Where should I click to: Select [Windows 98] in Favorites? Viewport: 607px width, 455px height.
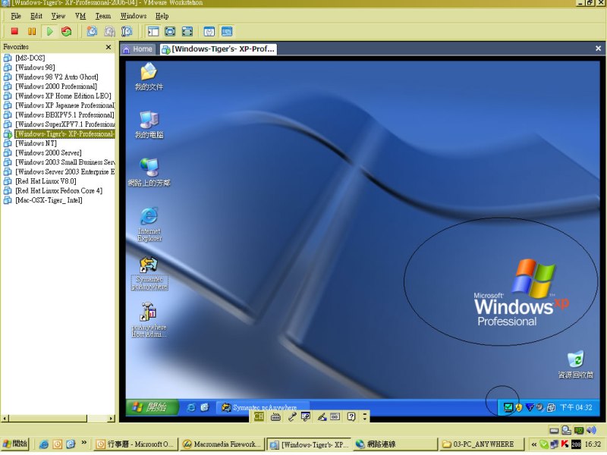click(x=35, y=67)
